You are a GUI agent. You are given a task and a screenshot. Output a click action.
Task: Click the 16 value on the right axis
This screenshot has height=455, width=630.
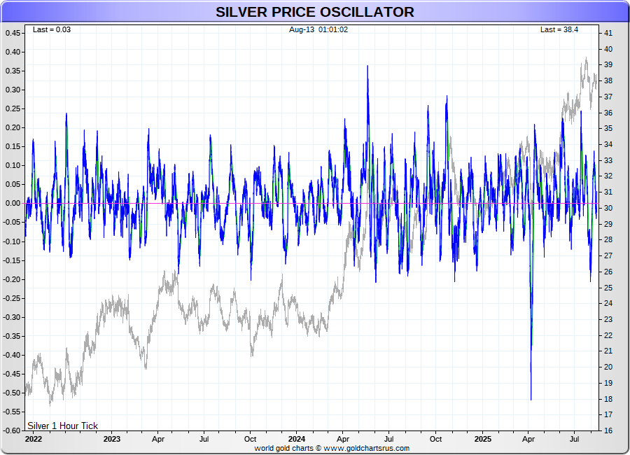tap(608, 430)
